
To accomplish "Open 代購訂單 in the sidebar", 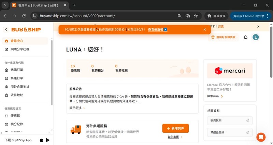I will click(x=16, y=70).
